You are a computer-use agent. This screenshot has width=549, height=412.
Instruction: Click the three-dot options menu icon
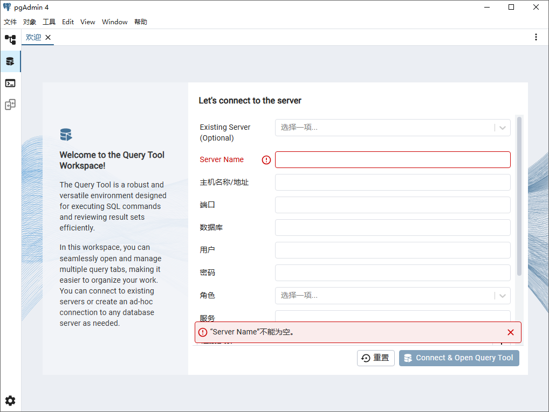536,37
